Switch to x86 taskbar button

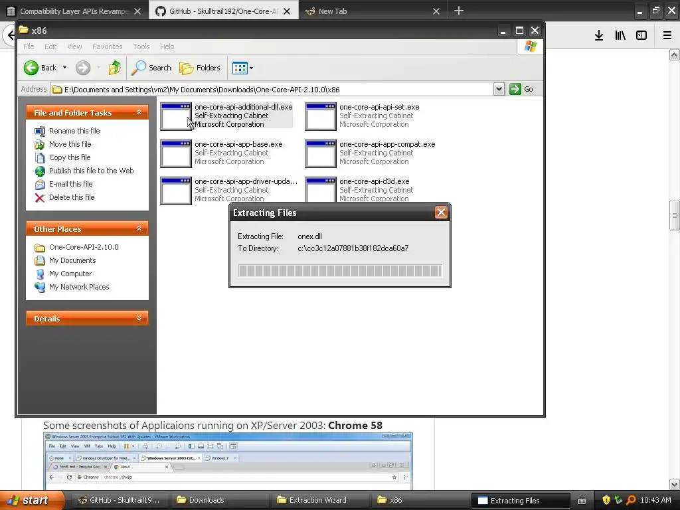coord(420,500)
